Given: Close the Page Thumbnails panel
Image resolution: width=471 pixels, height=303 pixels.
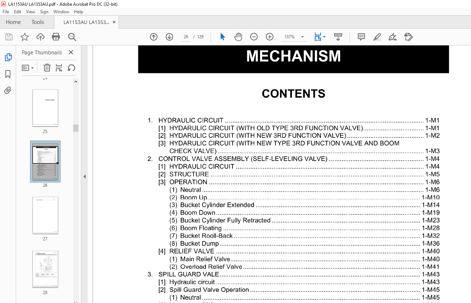Looking at the screenshot, I should pyautogui.click(x=71, y=52).
